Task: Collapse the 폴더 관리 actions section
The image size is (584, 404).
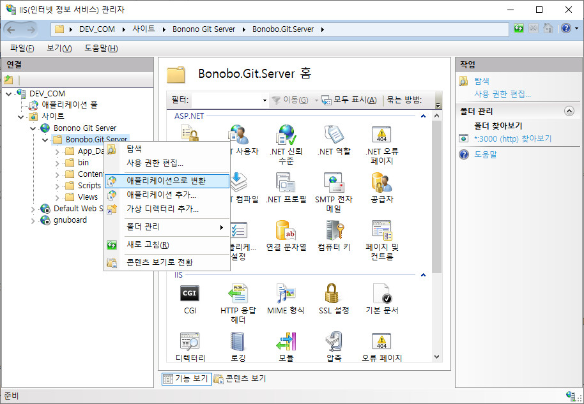Action: 569,111
